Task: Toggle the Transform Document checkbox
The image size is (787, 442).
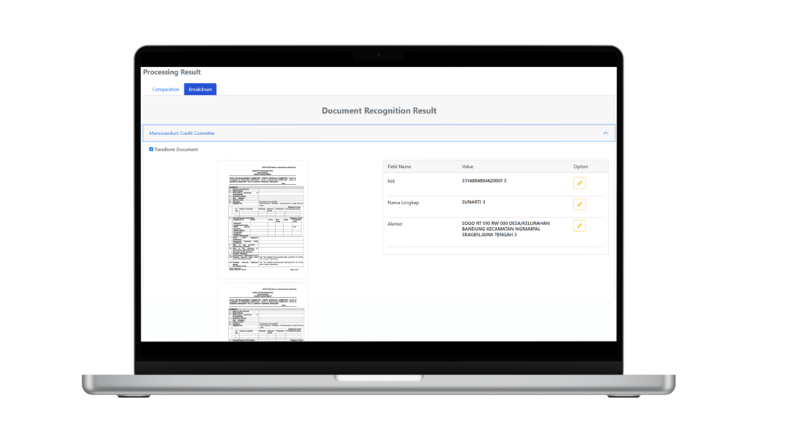Action: point(151,150)
